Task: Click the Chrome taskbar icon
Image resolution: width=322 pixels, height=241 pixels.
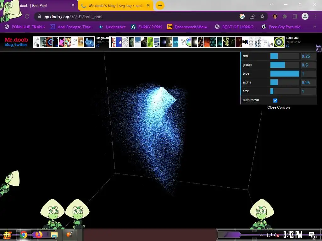Action: pyautogui.click(x=24, y=235)
